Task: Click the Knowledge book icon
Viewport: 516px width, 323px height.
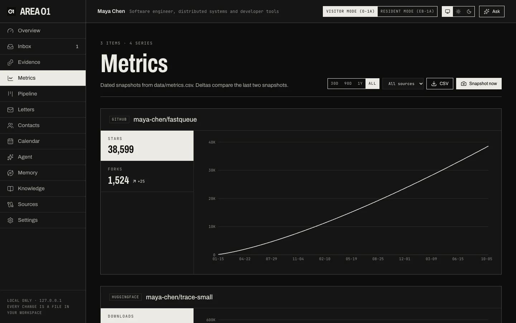Action: tap(10, 189)
